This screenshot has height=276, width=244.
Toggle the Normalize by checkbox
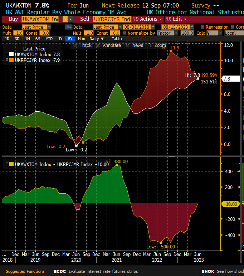pyautogui.click(x=124, y=33)
